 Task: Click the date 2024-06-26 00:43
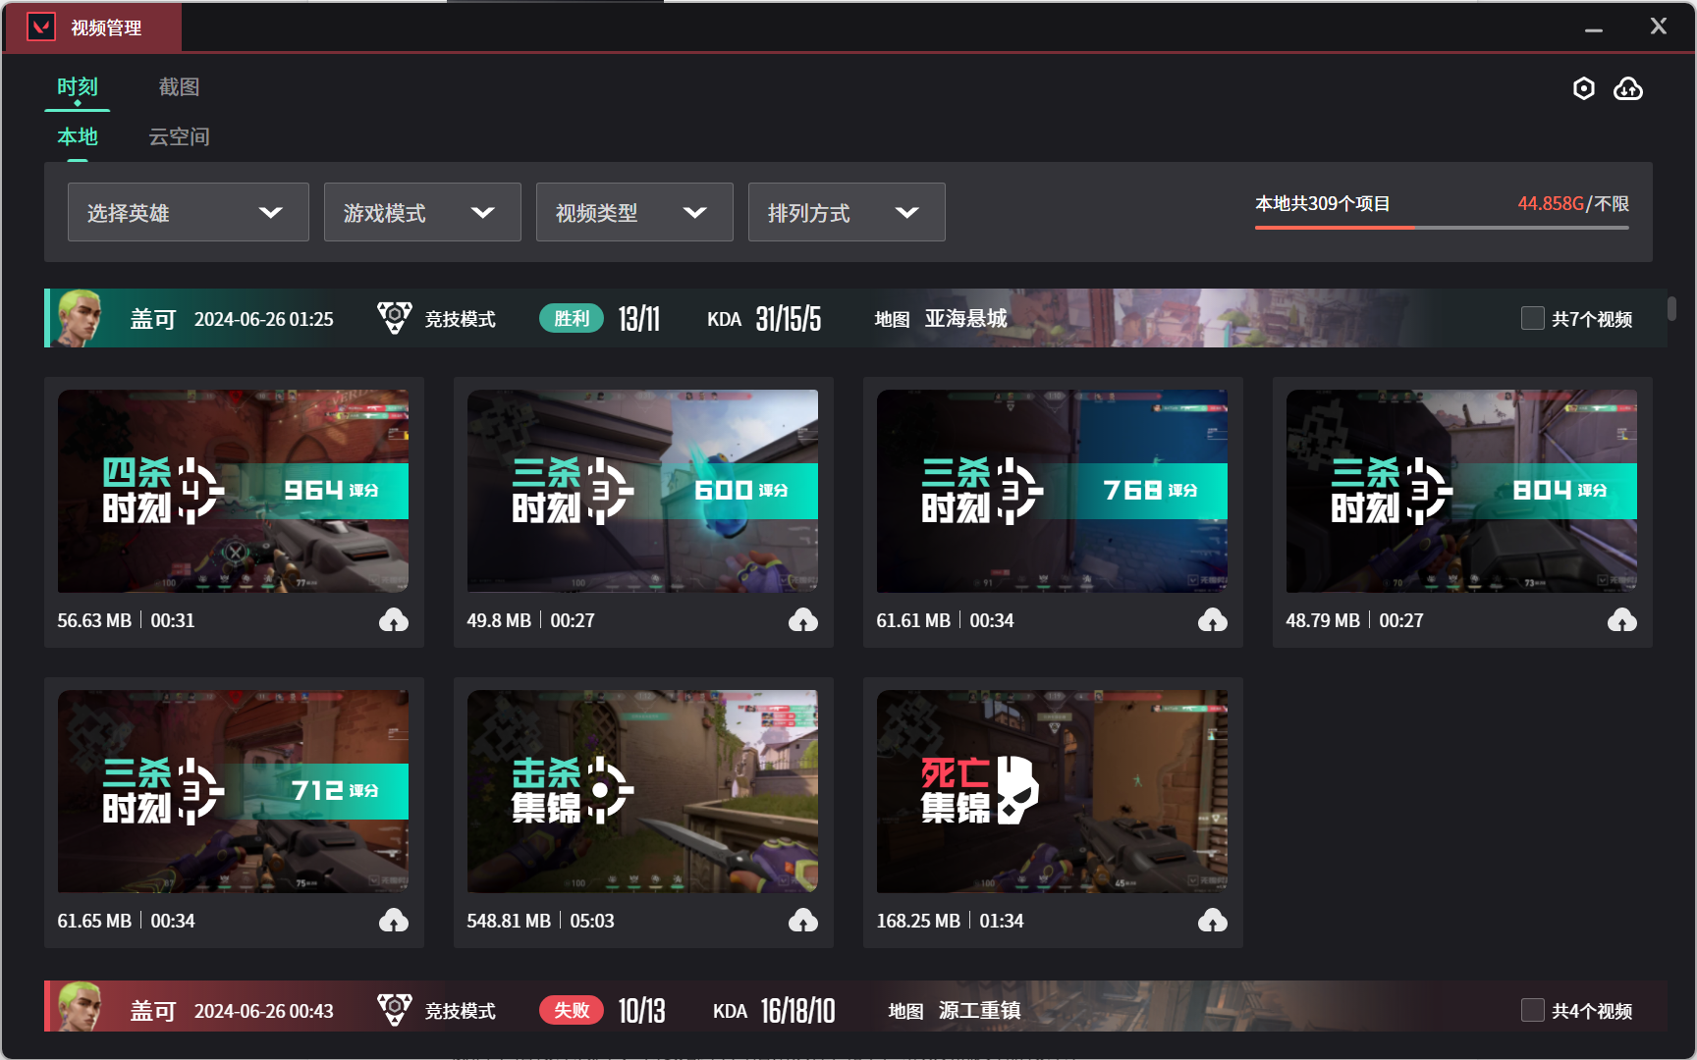click(263, 1011)
